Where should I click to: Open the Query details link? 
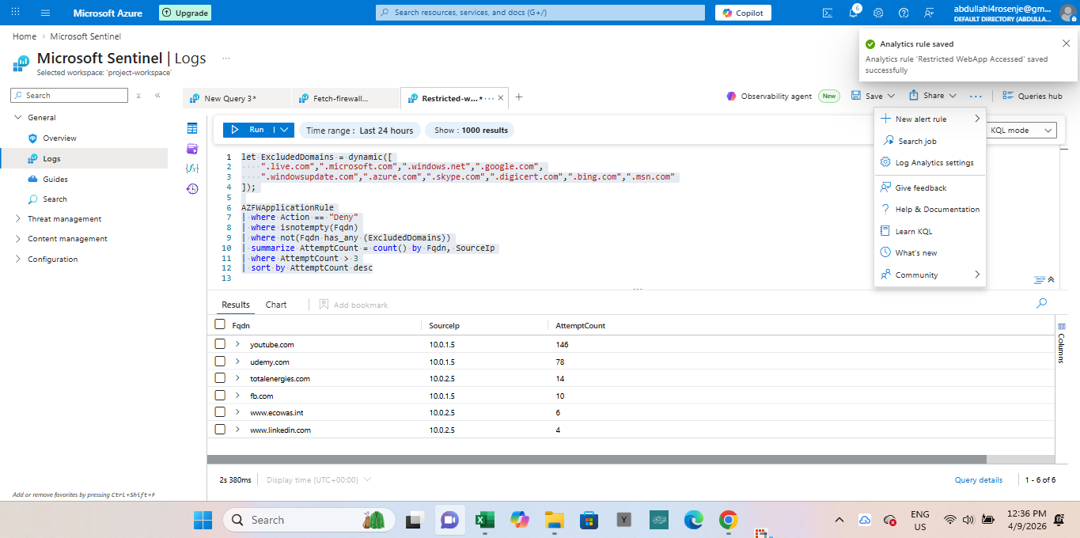coord(978,479)
